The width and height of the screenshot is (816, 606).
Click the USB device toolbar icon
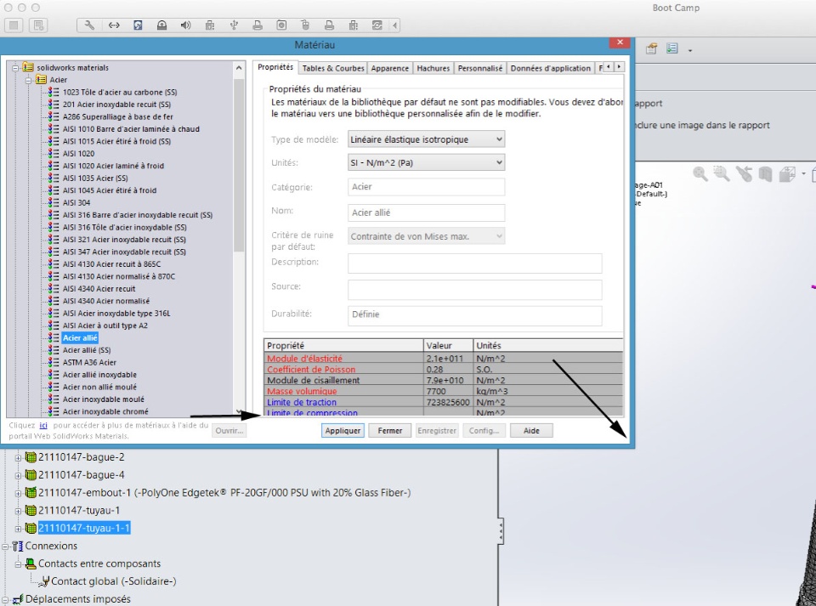[x=234, y=25]
